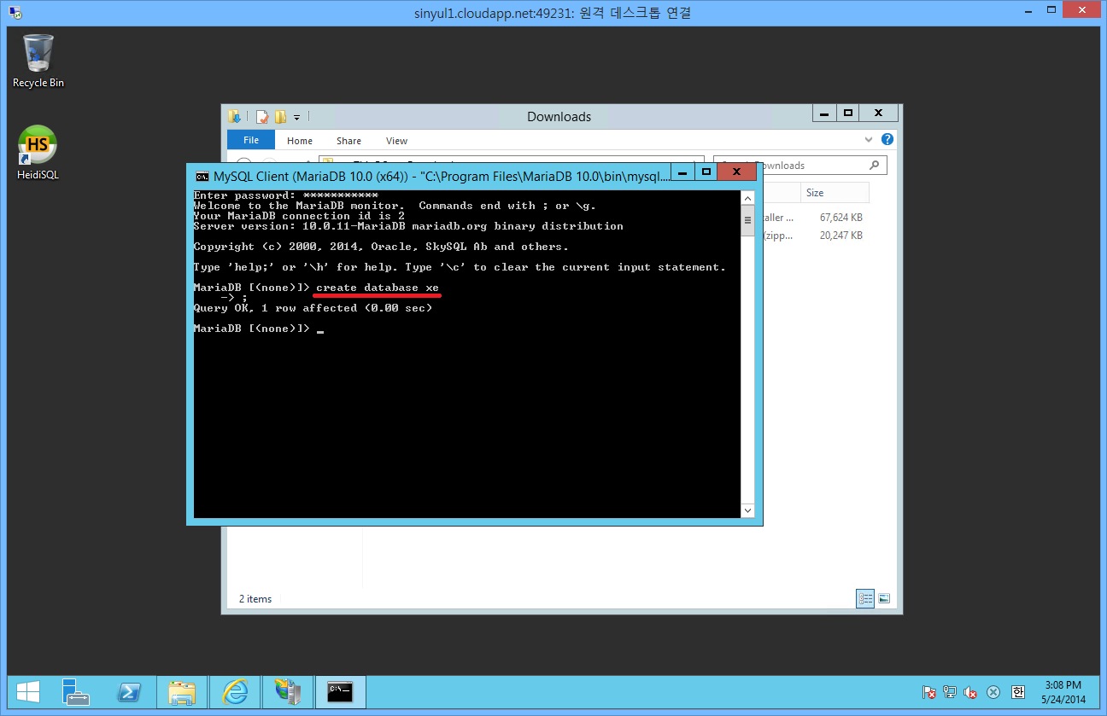Image resolution: width=1107 pixels, height=716 pixels.
Task: Click Downloads window folder icon in title bar
Action: pyautogui.click(x=234, y=117)
